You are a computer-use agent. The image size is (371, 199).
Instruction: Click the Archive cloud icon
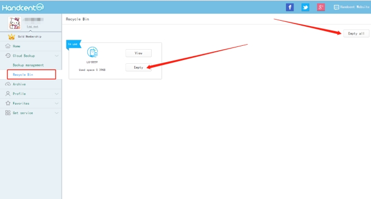coord(8,84)
